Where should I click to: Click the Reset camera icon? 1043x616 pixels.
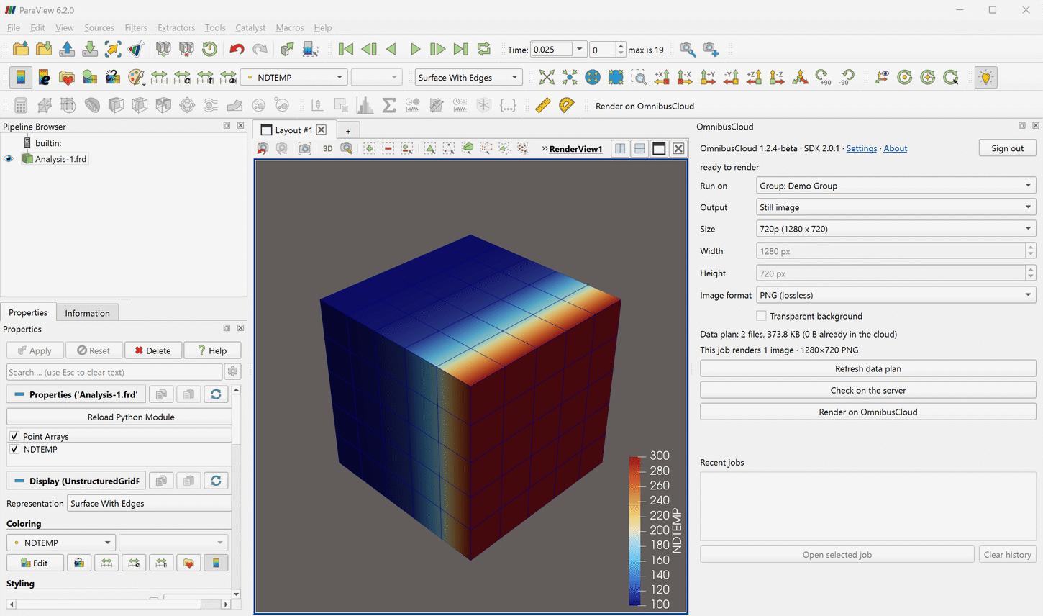click(547, 78)
